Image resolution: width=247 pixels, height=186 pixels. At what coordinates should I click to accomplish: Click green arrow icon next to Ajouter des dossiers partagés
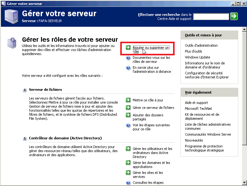pyautogui.click(x=128, y=115)
